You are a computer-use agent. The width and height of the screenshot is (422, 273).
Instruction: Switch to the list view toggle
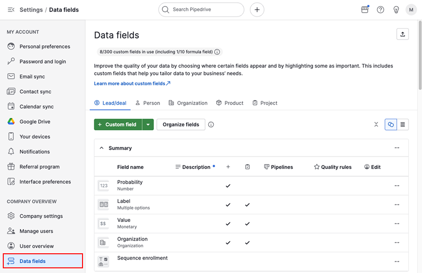pyautogui.click(x=403, y=125)
